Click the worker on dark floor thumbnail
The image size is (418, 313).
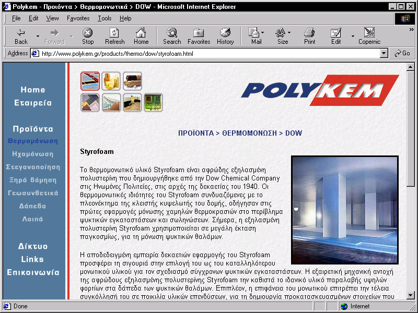(x=132, y=102)
